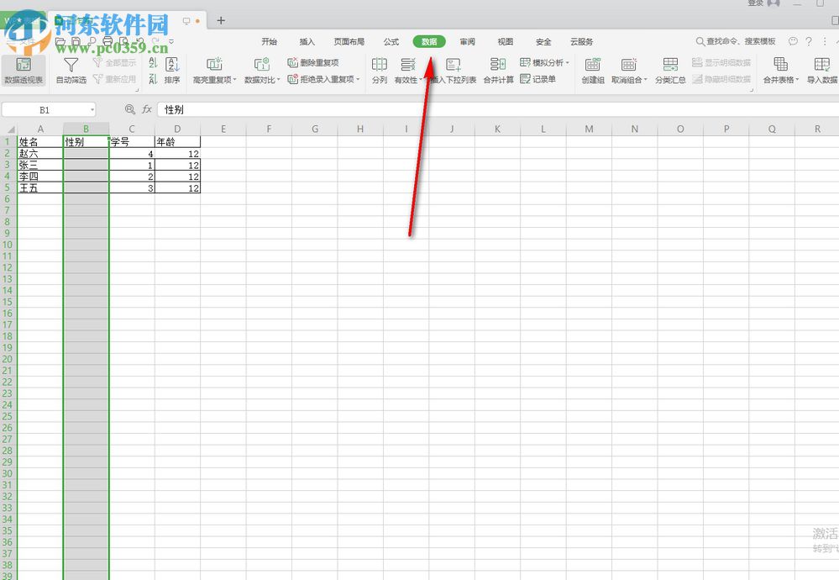The height and width of the screenshot is (580, 839).
Task: Click 分列 text to columns icon
Action: tap(380, 70)
